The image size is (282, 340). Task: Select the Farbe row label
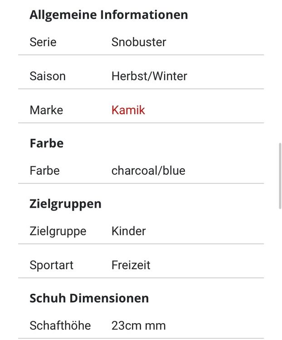pyautogui.click(x=44, y=170)
